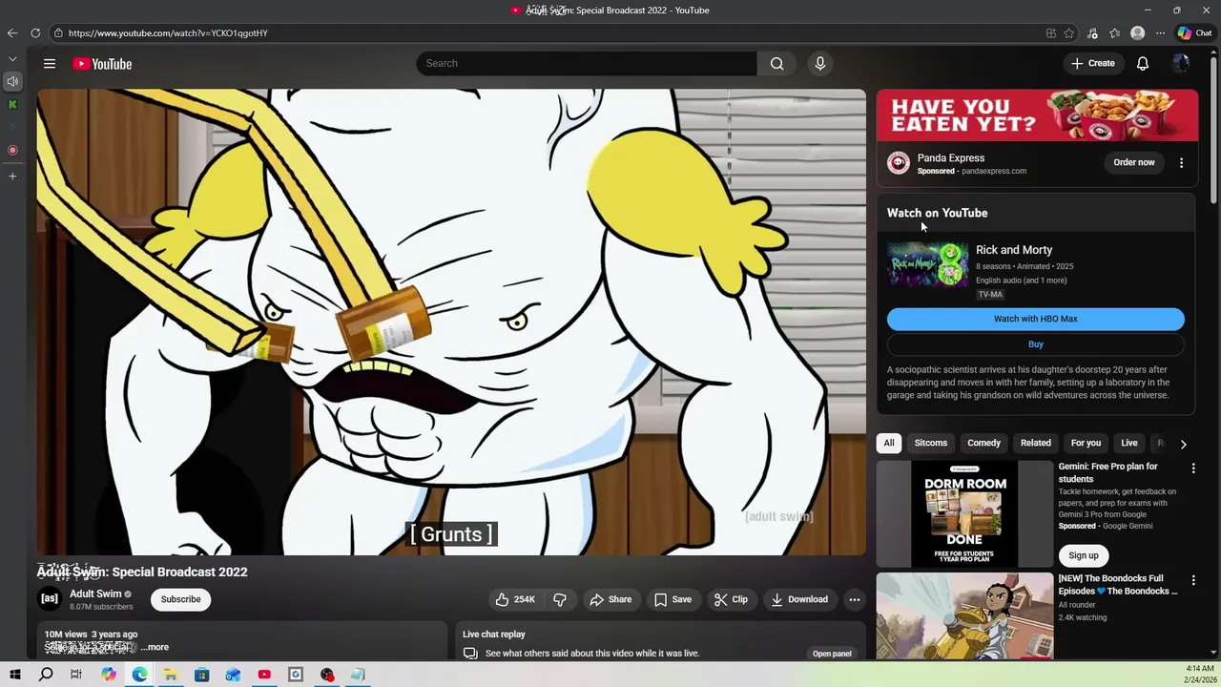Click the Create button

click(1092, 64)
